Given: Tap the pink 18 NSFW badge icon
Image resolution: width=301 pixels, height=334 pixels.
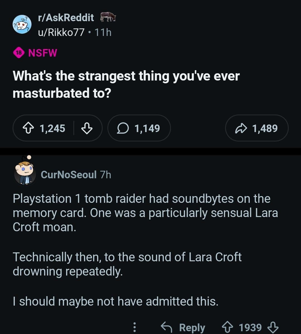Looking at the screenshot, I should pos(19,53).
